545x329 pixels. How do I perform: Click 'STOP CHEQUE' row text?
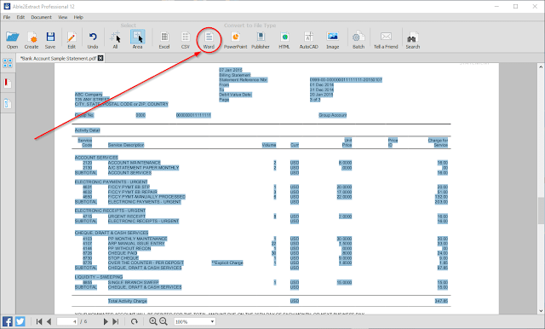[x=123, y=258]
